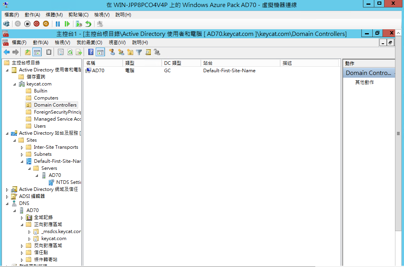The image size is (404, 267).
Task: Open VM window 檔案(F) menu
Action: coord(12,15)
